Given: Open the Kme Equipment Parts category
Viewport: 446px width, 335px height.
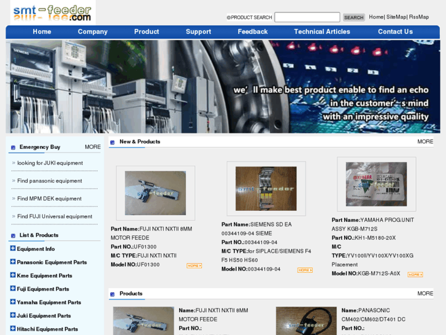Looking at the screenshot, I should tap(44, 276).
